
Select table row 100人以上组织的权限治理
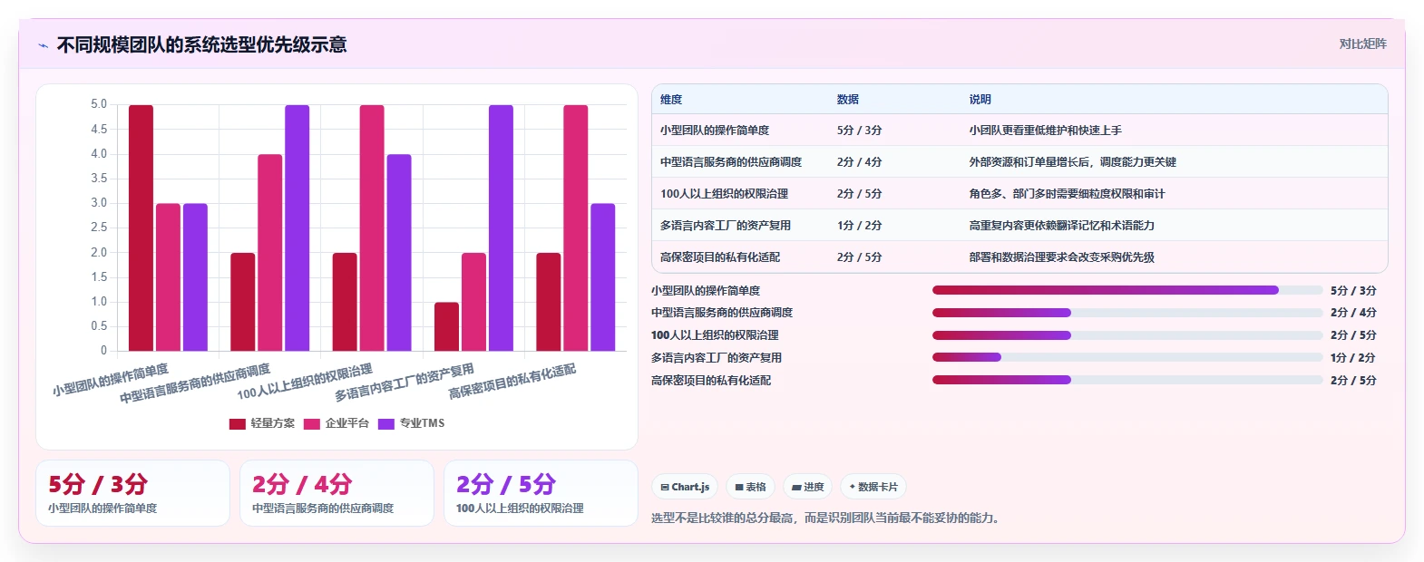1019,194
